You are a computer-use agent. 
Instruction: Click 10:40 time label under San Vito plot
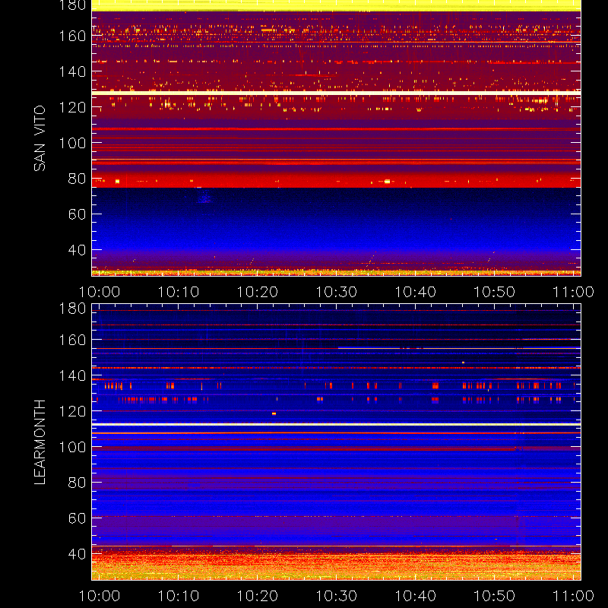pos(415,292)
